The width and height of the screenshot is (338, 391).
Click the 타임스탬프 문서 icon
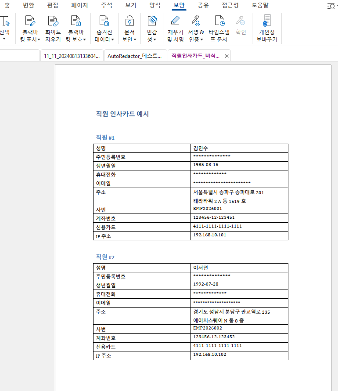point(219,21)
